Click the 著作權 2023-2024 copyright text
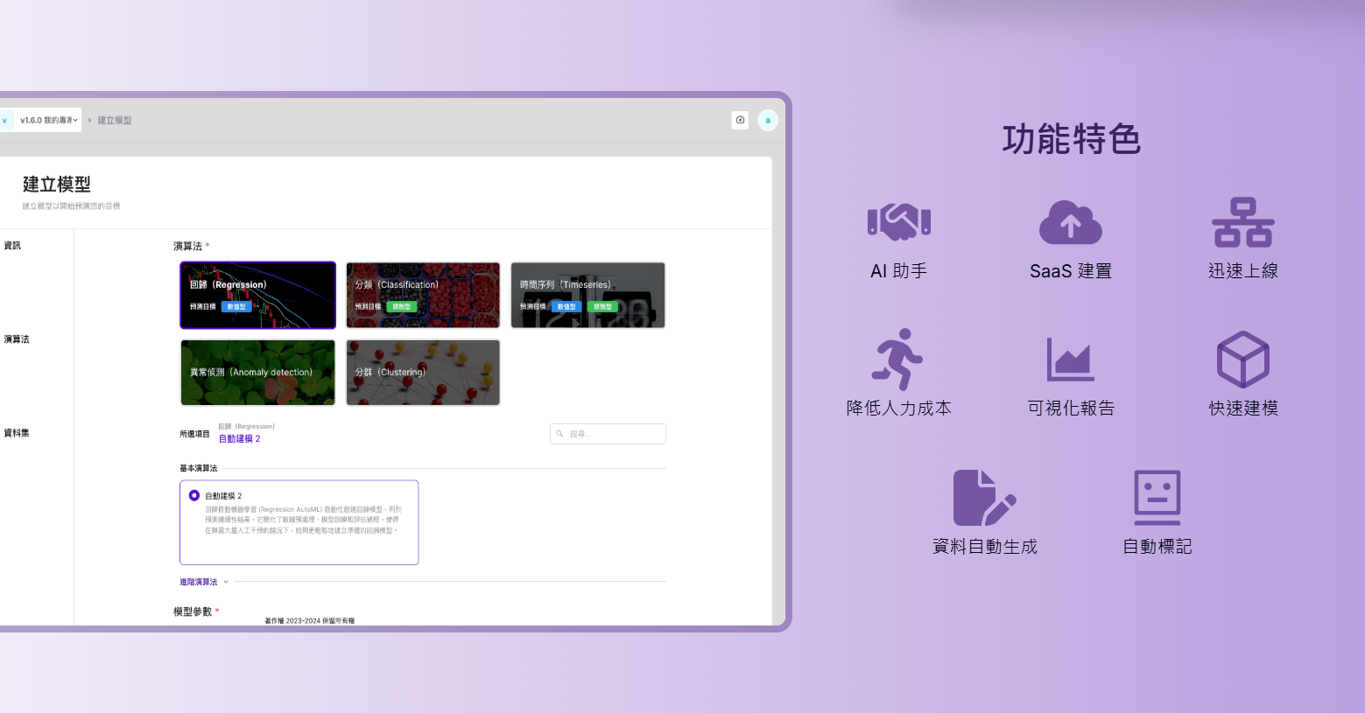The width and height of the screenshot is (1365, 713). click(x=310, y=620)
